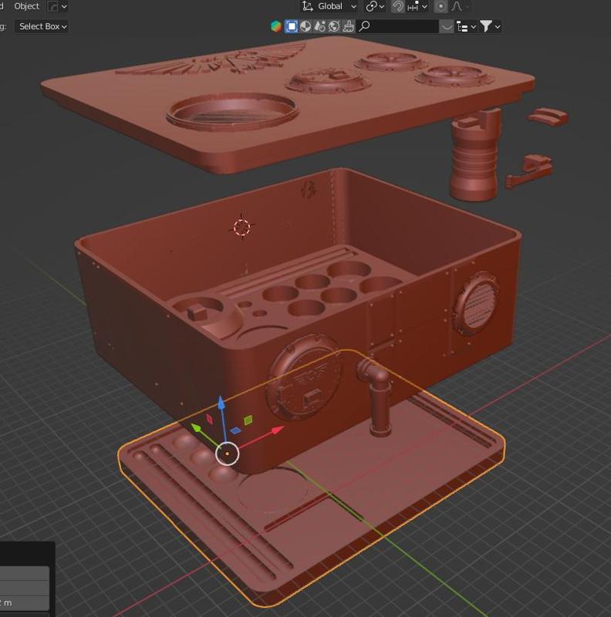Toggle the curved button right of search field
This screenshot has width=611, height=617.
tap(447, 26)
